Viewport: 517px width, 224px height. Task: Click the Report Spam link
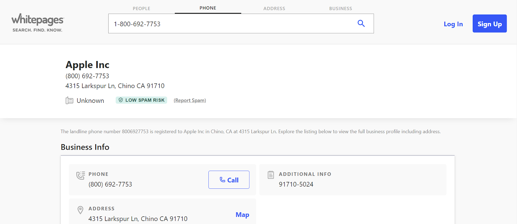click(x=190, y=101)
